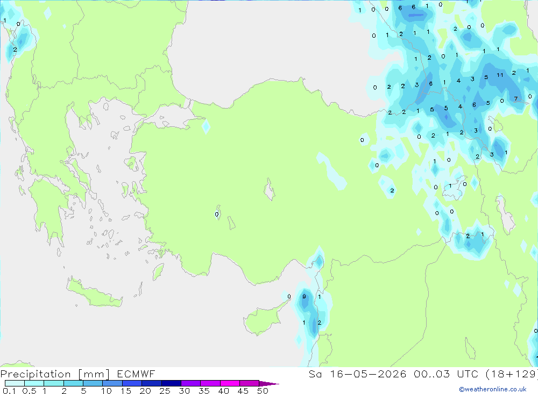
Task: Choose the 15–20 mm royal blue swatch
Action: [132, 383]
